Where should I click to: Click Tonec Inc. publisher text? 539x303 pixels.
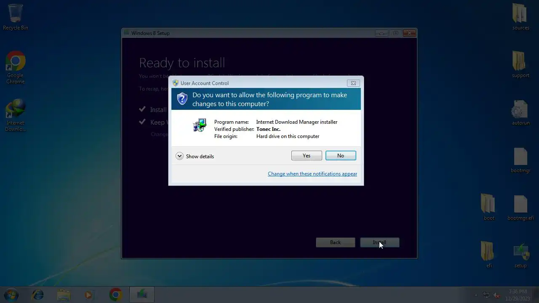click(268, 129)
